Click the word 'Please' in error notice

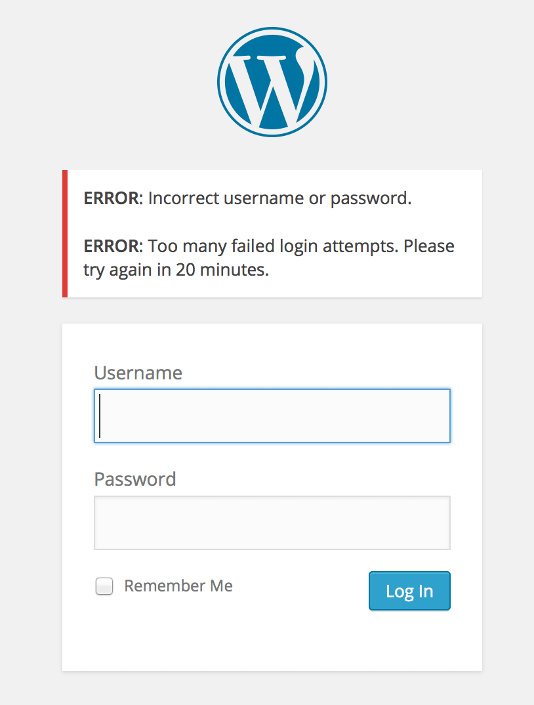(429, 246)
